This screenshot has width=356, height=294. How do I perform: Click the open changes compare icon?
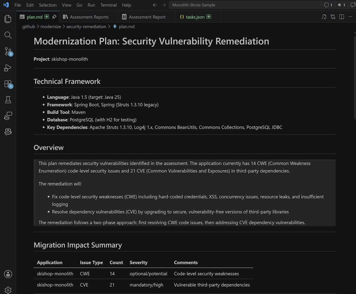click(x=333, y=17)
